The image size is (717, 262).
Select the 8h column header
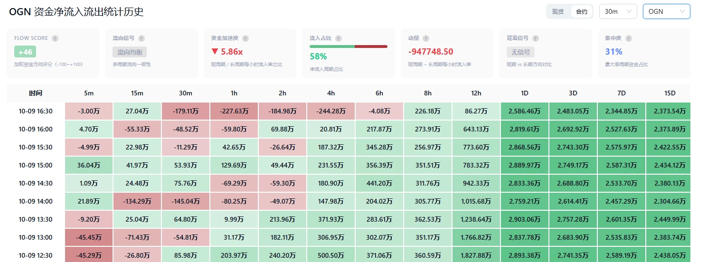428,93
